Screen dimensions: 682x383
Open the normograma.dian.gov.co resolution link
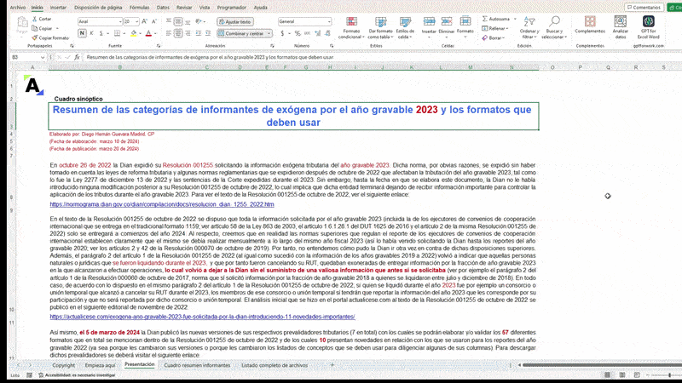click(162, 204)
